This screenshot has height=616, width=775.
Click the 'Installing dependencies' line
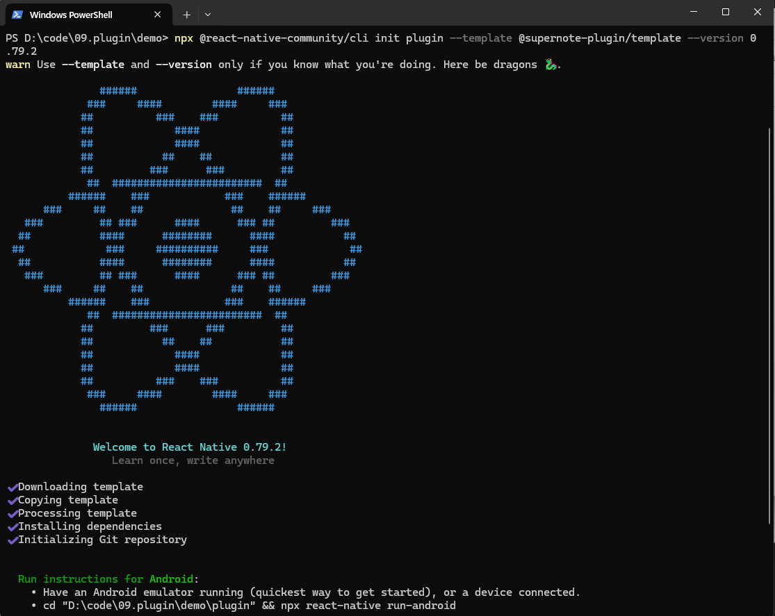(x=90, y=526)
